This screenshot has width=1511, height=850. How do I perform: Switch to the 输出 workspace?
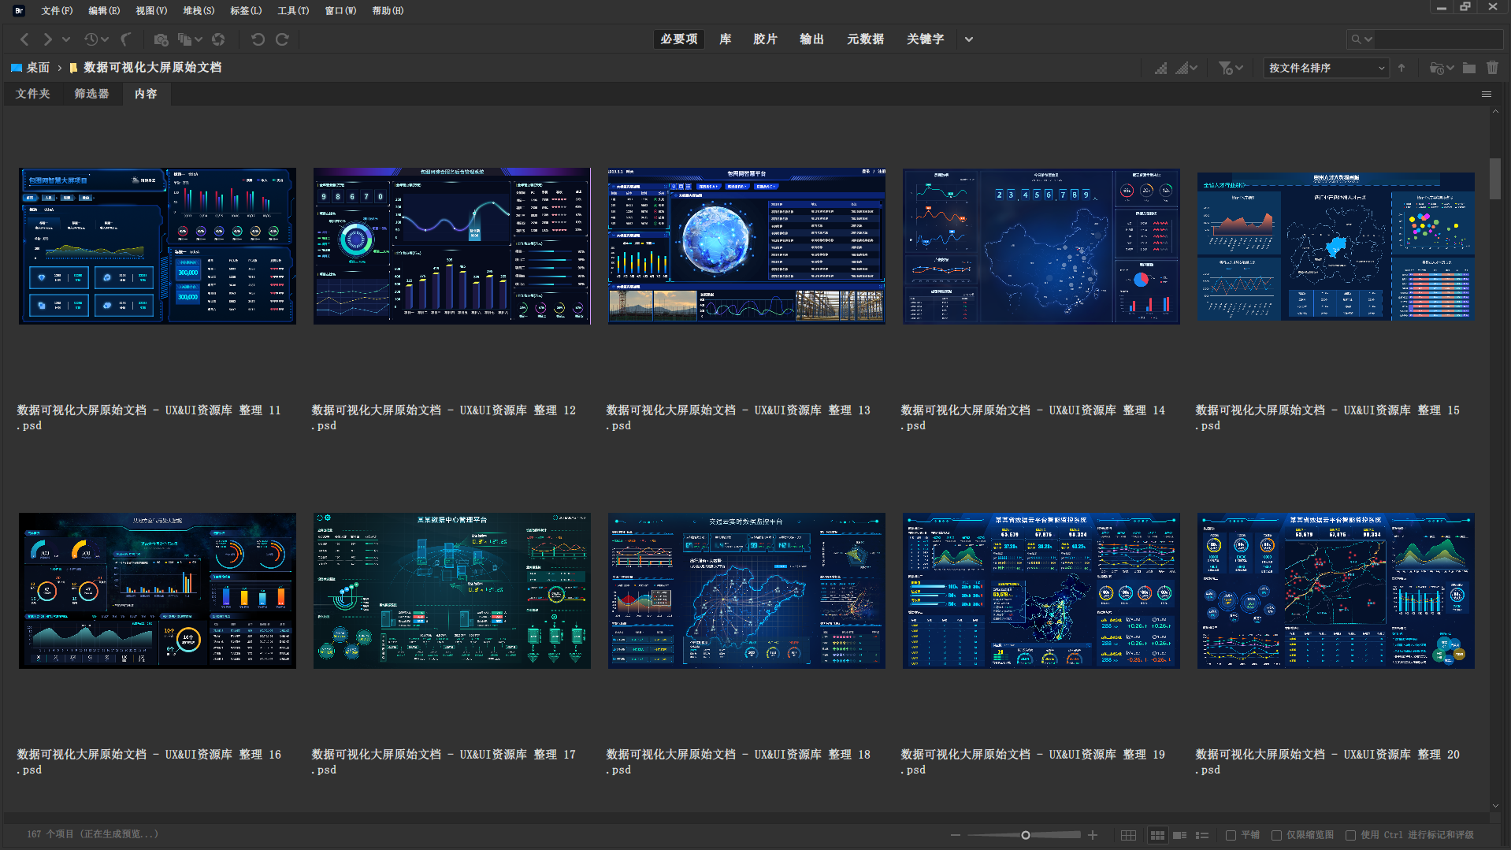coord(811,39)
